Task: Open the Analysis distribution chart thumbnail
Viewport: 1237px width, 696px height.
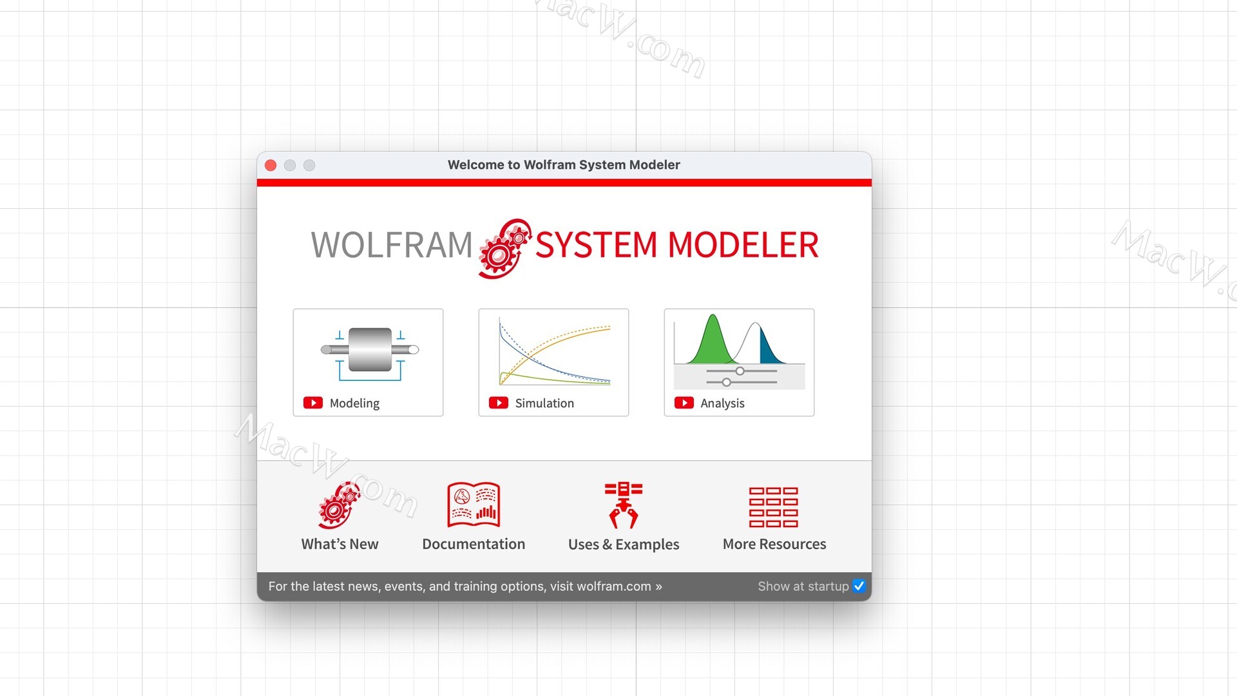Action: pyautogui.click(x=739, y=351)
